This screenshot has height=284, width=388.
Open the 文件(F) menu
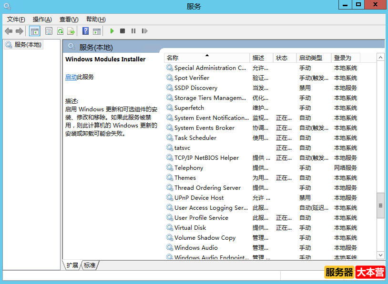pos(16,19)
